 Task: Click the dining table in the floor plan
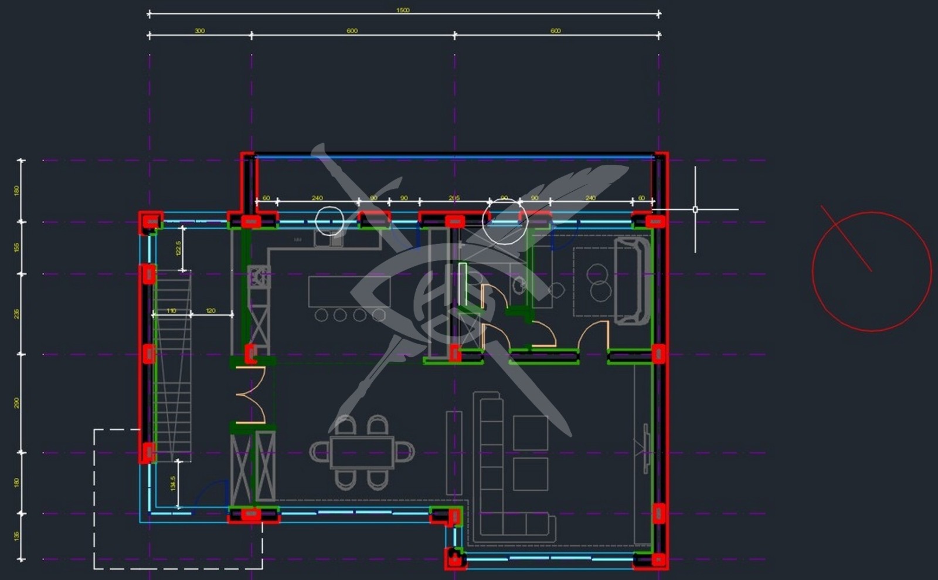point(362,452)
